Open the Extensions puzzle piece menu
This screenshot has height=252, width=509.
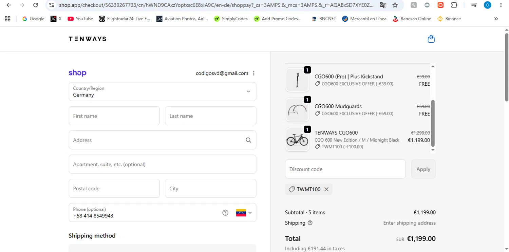[454, 5]
